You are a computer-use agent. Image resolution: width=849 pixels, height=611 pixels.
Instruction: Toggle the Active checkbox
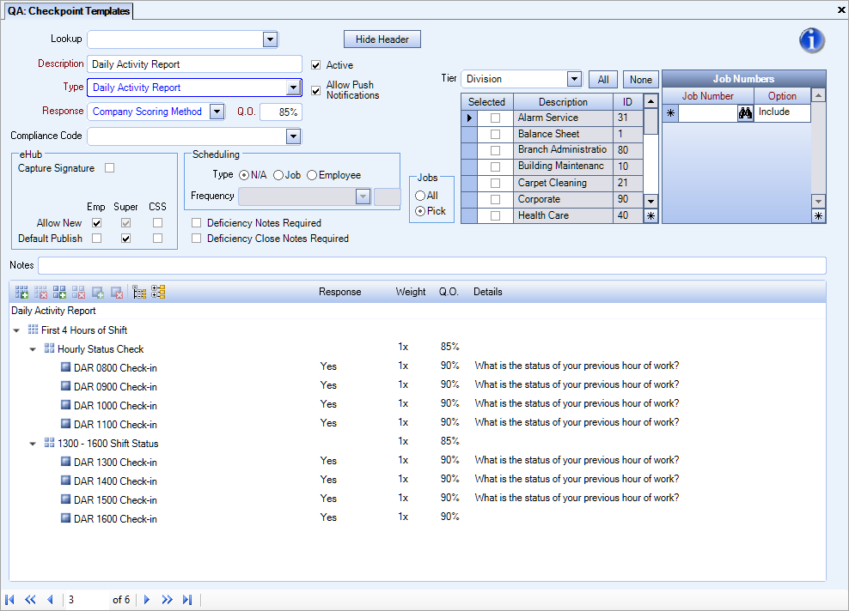pos(316,64)
